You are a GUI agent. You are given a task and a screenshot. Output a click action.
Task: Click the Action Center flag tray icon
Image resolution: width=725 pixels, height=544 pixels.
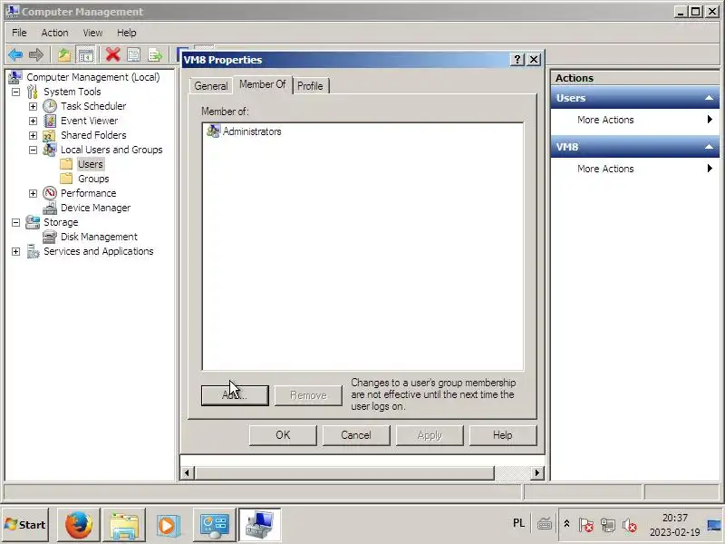click(585, 525)
